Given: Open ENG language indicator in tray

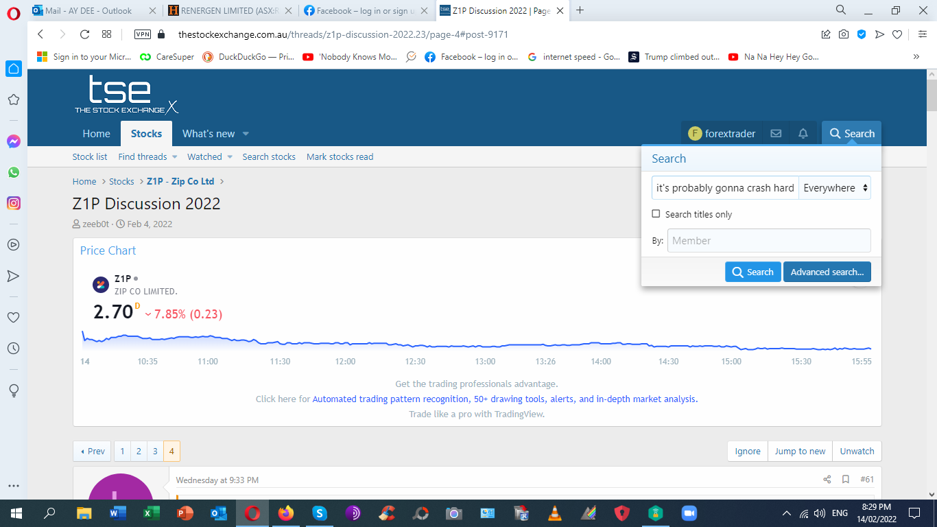Looking at the screenshot, I should coord(840,513).
